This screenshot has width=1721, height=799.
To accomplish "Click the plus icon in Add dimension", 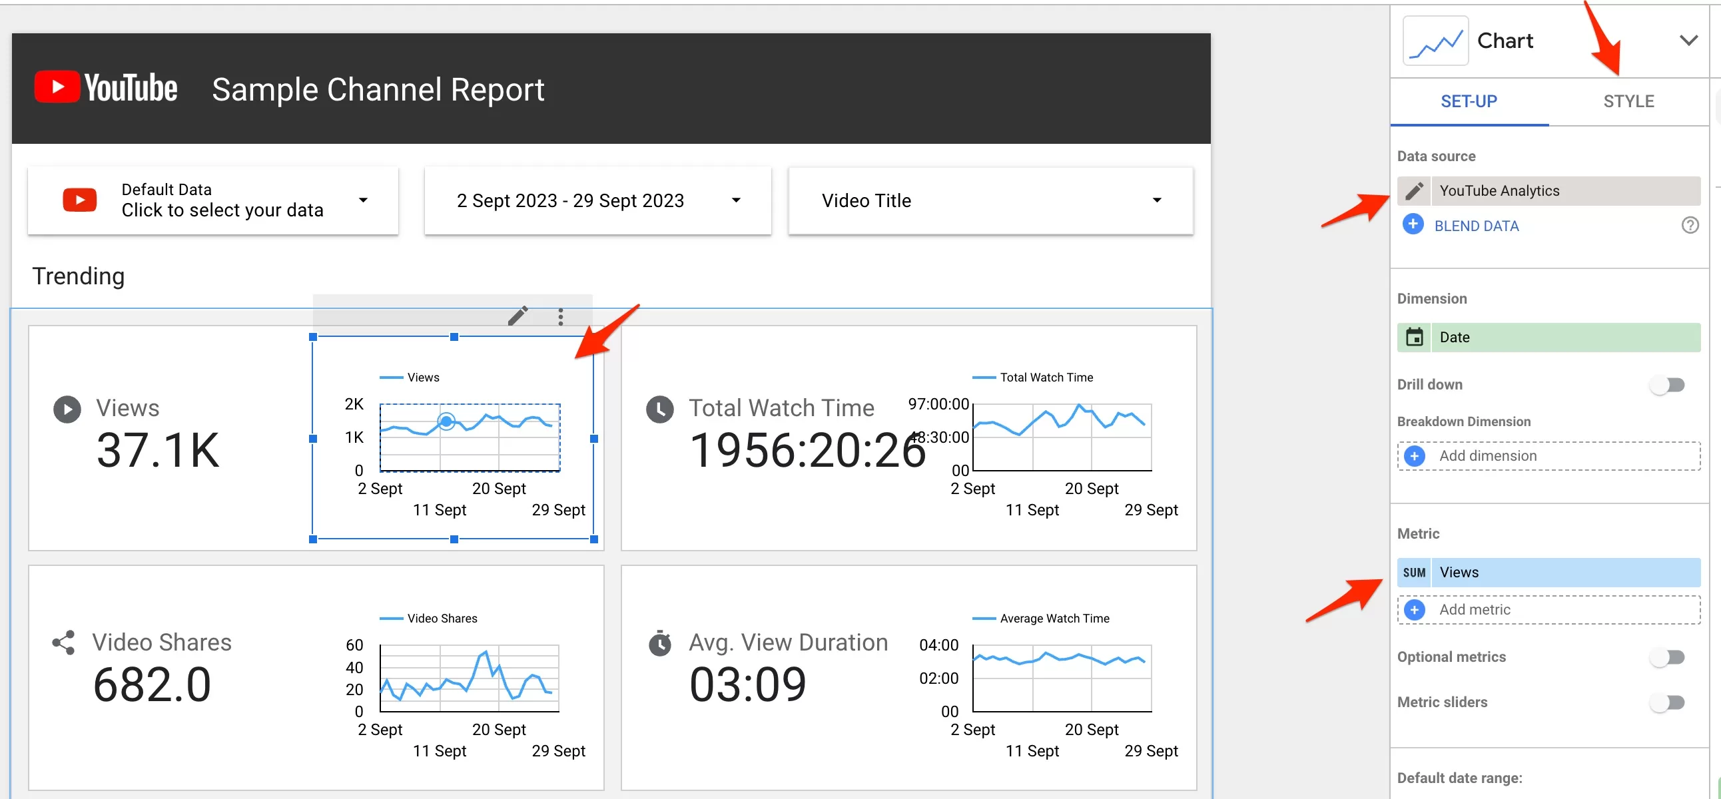I will (1414, 456).
